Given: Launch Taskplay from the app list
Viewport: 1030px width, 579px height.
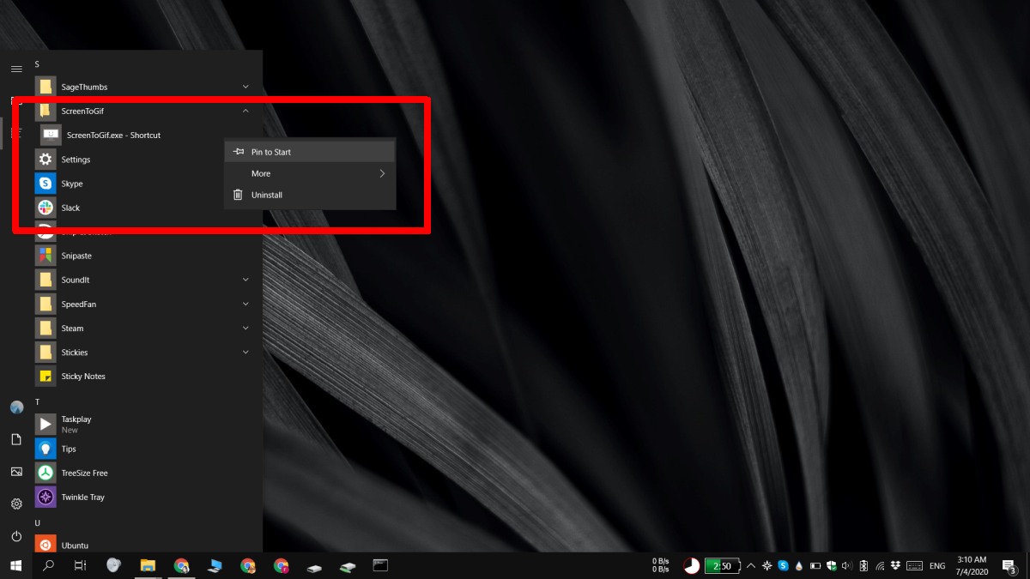Looking at the screenshot, I should [146, 425].
